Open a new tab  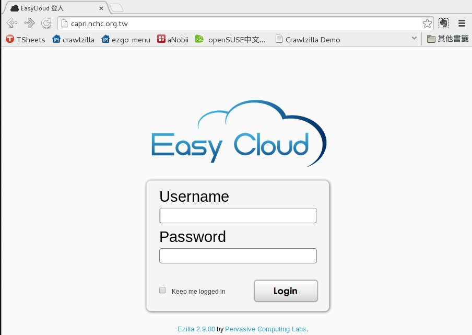[x=116, y=8]
